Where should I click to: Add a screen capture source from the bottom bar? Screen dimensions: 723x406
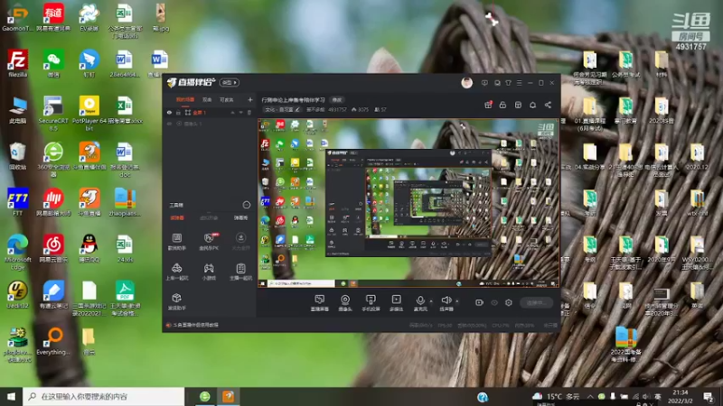(x=320, y=303)
